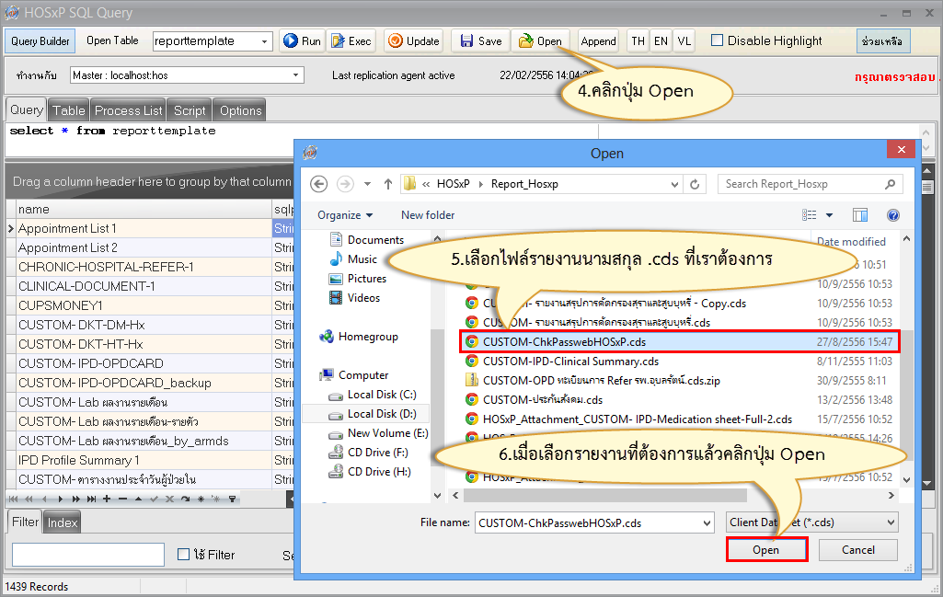Click the insert record plus icon on navigator

coord(107,498)
